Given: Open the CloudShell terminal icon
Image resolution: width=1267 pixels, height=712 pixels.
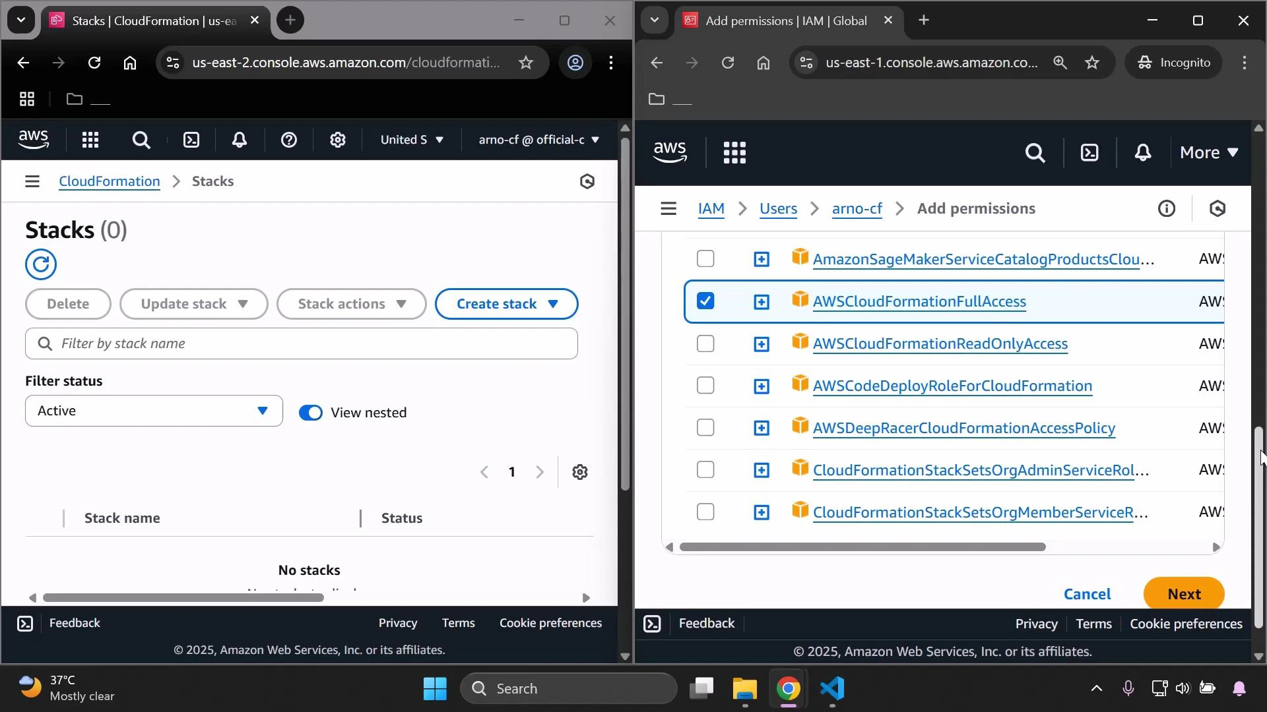Looking at the screenshot, I should [x=192, y=140].
